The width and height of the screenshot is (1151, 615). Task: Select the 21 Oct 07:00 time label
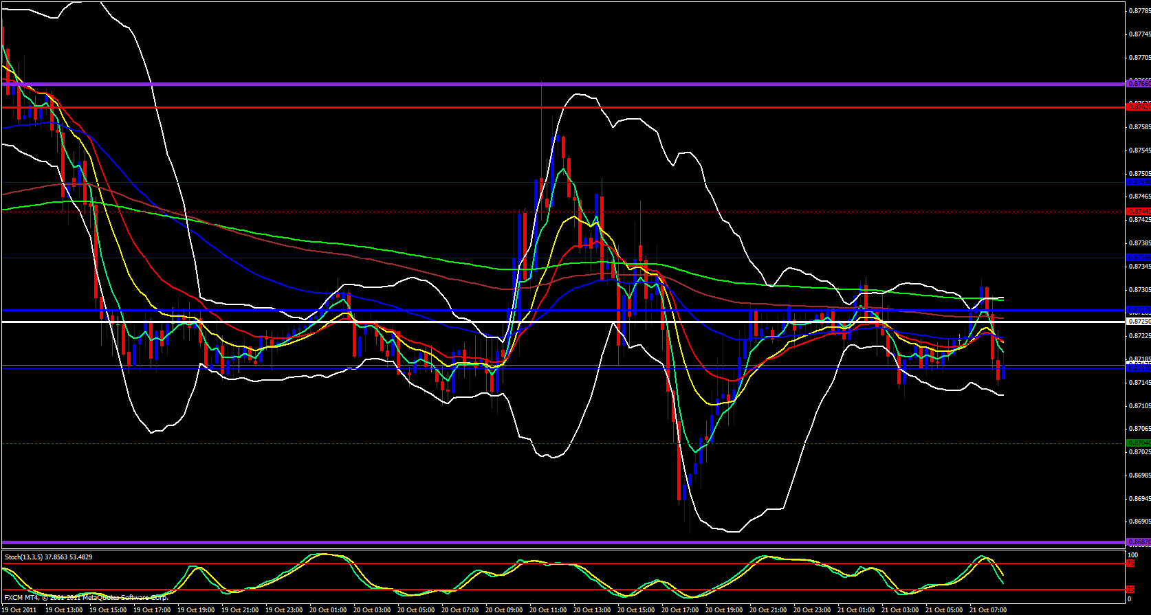point(988,610)
